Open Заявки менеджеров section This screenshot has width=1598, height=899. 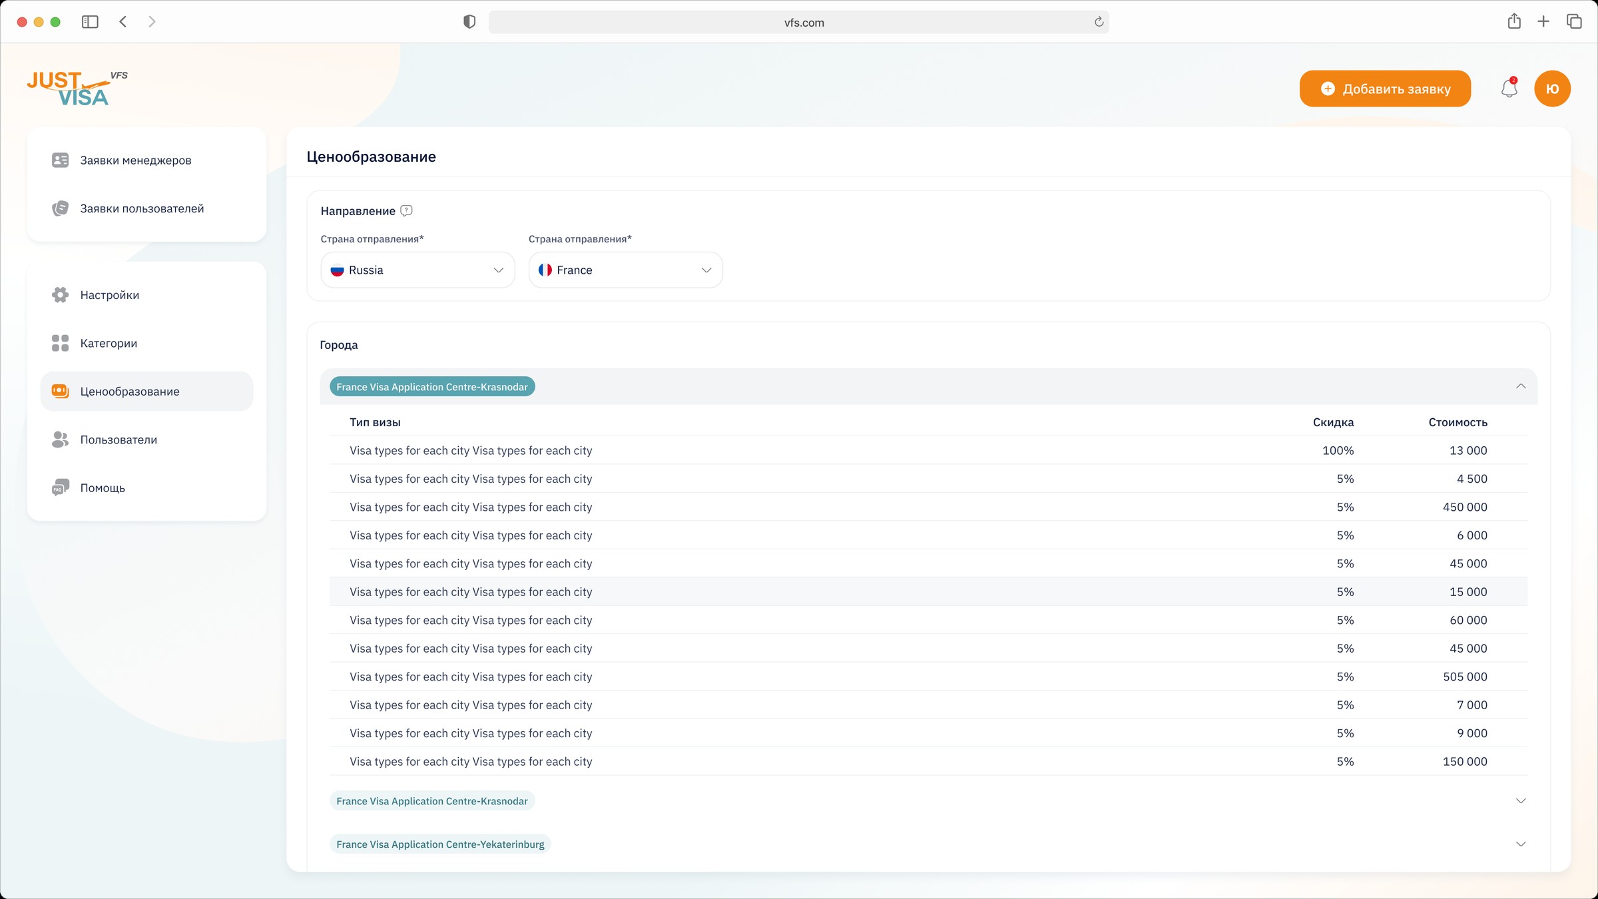[x=146, y=160]
